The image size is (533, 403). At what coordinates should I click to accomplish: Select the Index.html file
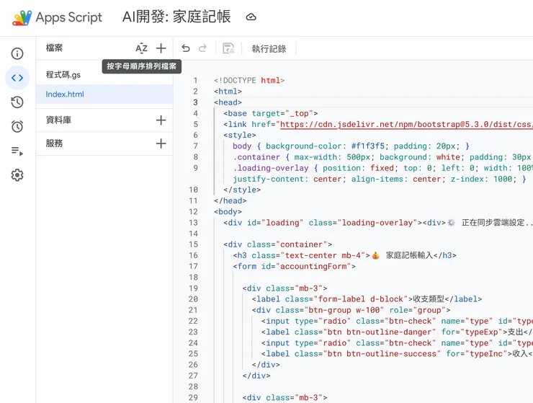[104, 94]
